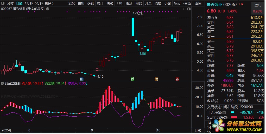The image size is (266, 134).
Task: Click the 买五 6.76 bid row
Action: click(x=235, y=60)
